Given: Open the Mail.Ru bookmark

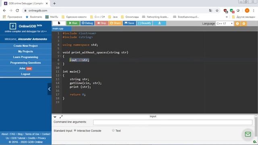Looking at the screenshot, I should pos(52,17).
